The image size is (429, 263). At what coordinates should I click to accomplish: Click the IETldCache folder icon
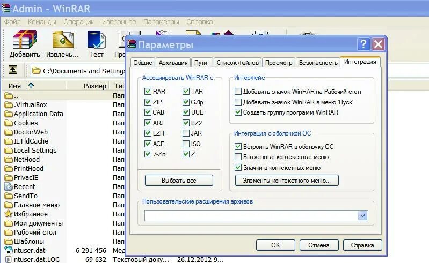9,141
